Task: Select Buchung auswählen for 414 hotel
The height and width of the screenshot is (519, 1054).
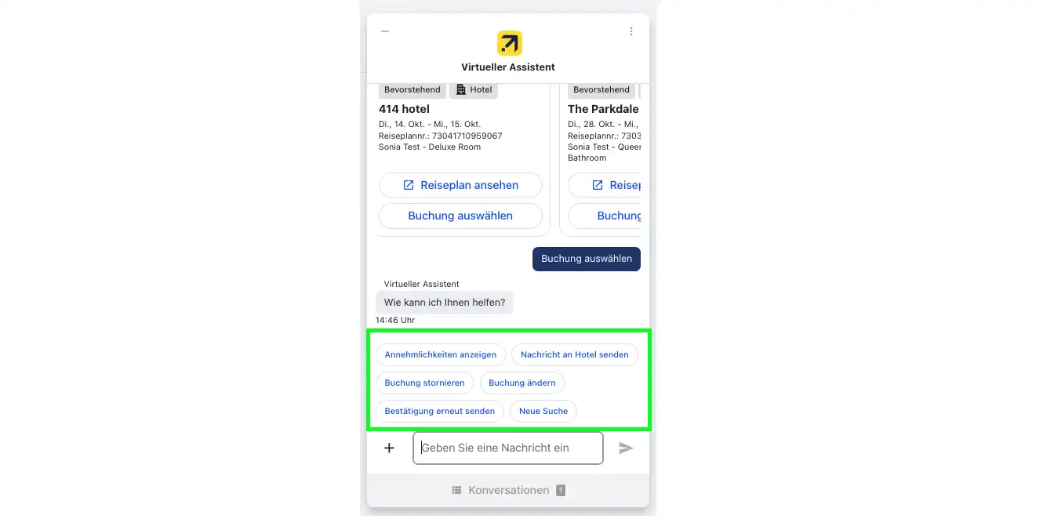Action: 460,216
